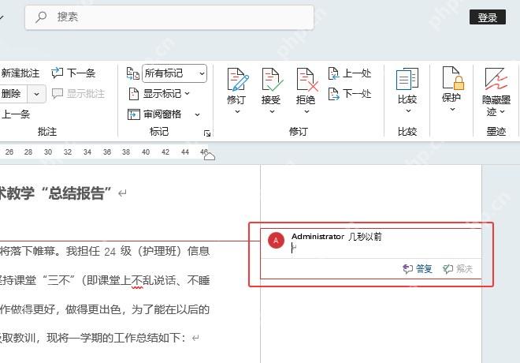
Task: Click the text 24 级（护理班）信息
Action: 157,251
